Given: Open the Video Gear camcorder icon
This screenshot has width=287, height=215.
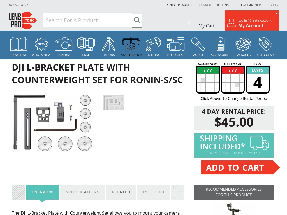Looking at the screenshot, I should click(176, 44).
